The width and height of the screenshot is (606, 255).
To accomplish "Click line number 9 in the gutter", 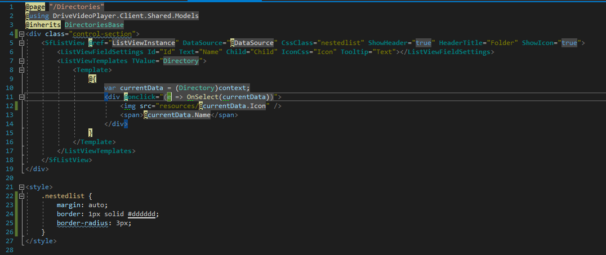I will 12,79.
